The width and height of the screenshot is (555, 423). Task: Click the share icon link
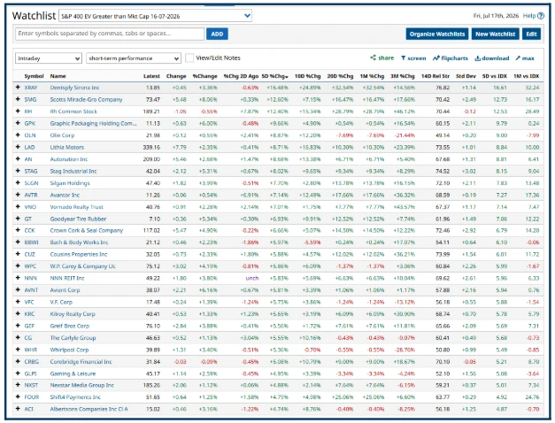[382, 58]
